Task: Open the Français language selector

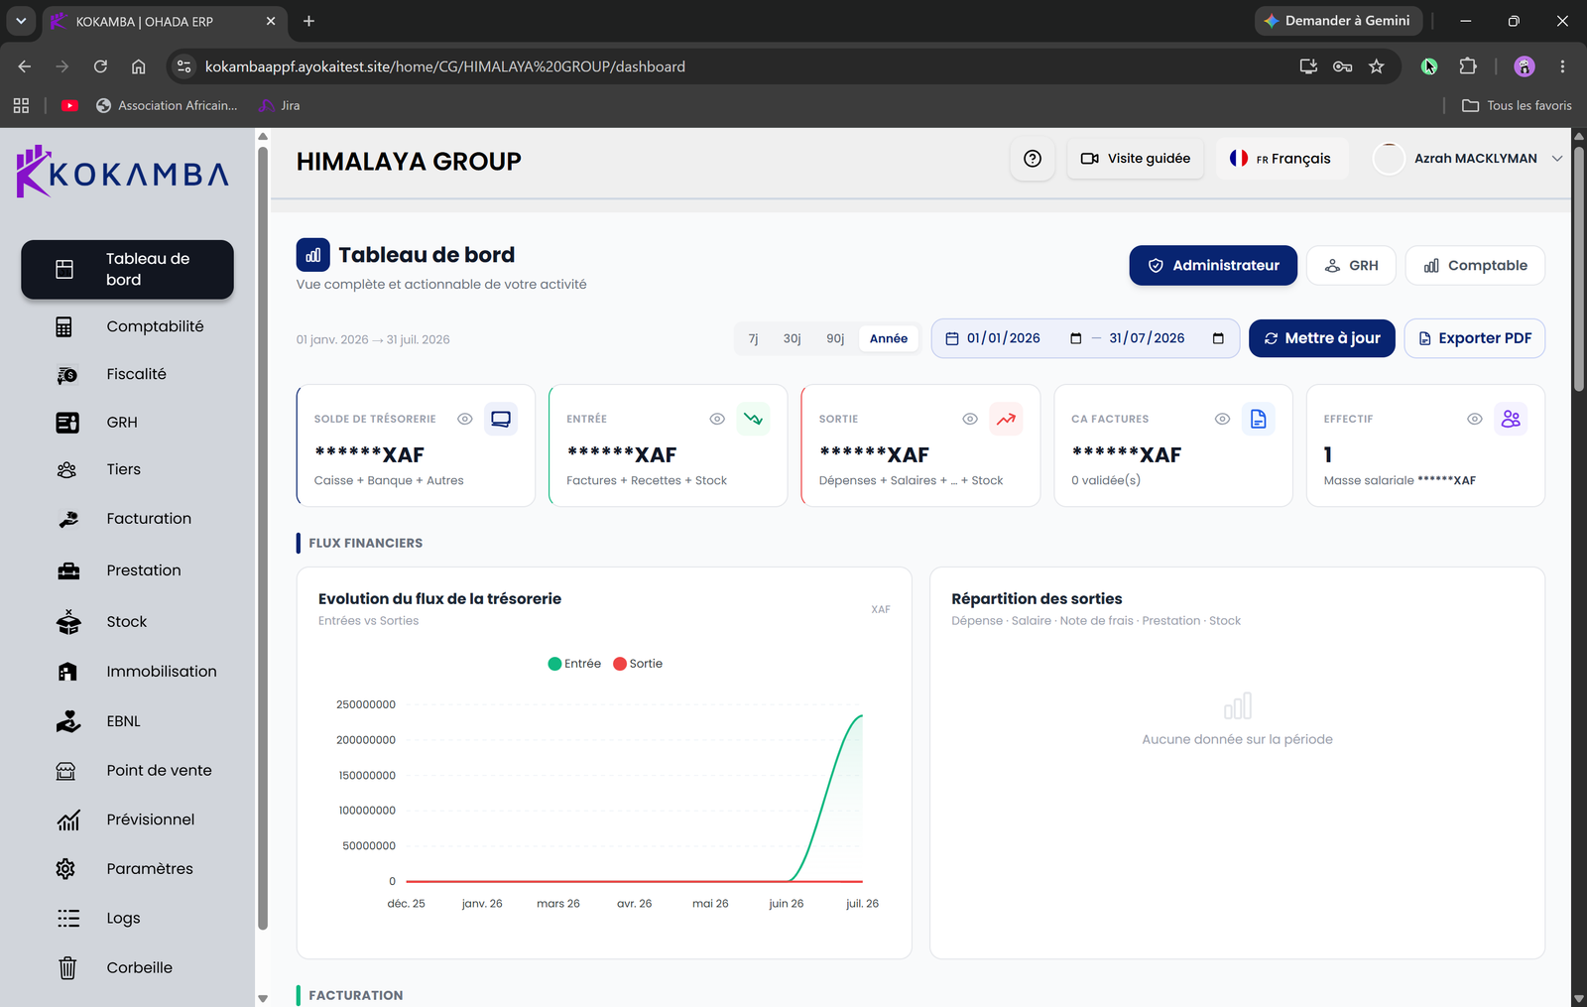Action: click(1282, 159)
